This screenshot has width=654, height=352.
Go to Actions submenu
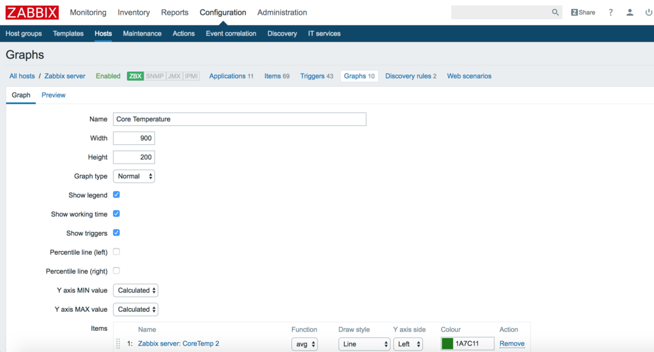pos(183,33)
